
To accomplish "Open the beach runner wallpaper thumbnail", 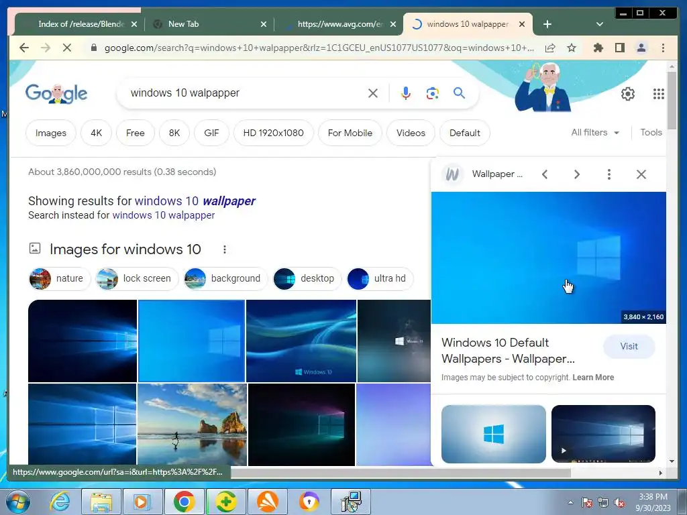I will point(192,424).
